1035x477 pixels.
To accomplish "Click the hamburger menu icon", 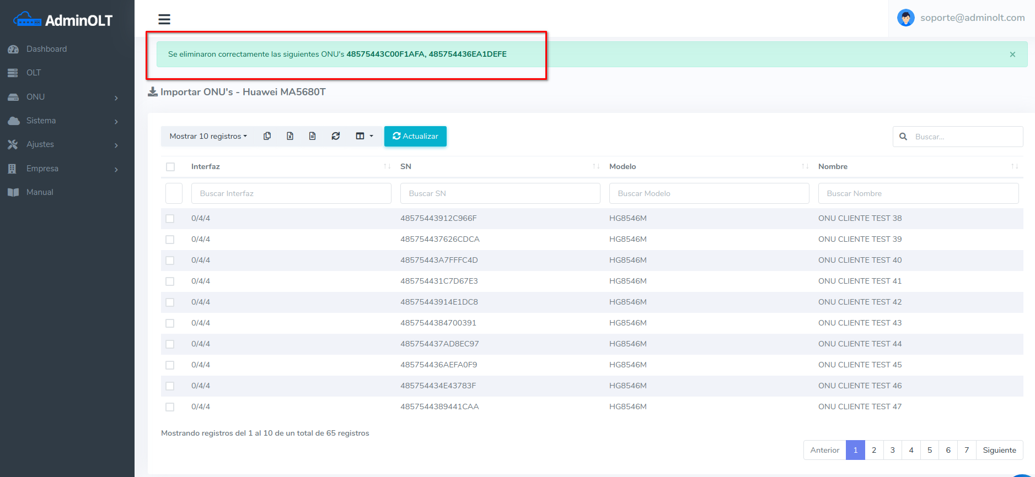I will (164, 19).
